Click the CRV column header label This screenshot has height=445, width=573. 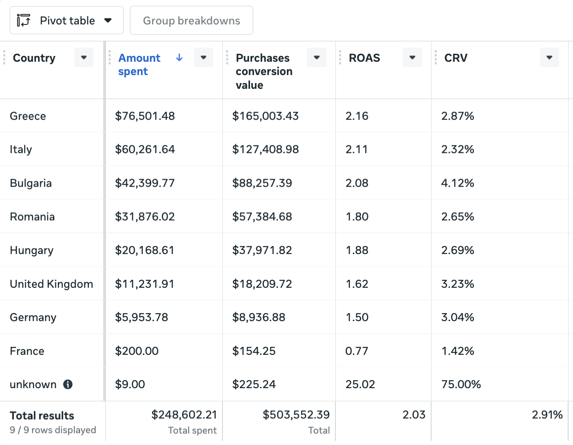[x=456, y=58]
